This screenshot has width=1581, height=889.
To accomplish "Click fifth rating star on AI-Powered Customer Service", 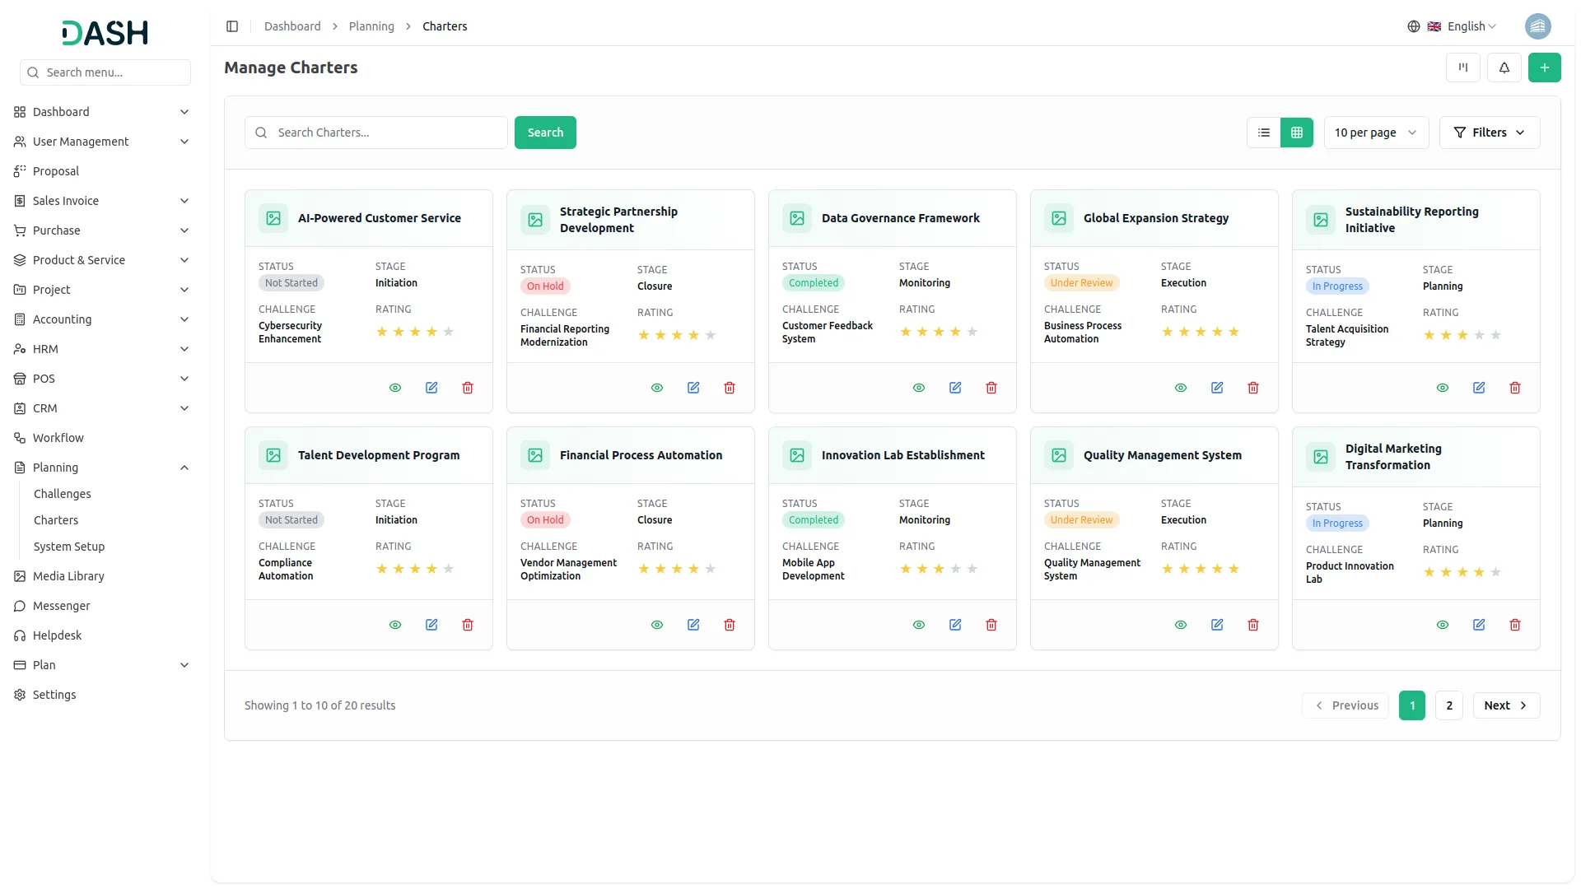I will click(x=449, y=332).
